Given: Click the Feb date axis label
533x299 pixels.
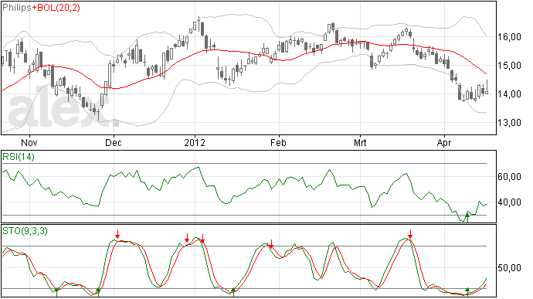Looking at the screenshot, I should (x=278, y=142).
